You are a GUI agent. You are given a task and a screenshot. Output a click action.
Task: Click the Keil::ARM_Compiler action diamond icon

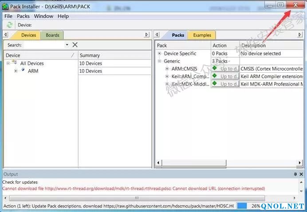[x=215, y=76]
